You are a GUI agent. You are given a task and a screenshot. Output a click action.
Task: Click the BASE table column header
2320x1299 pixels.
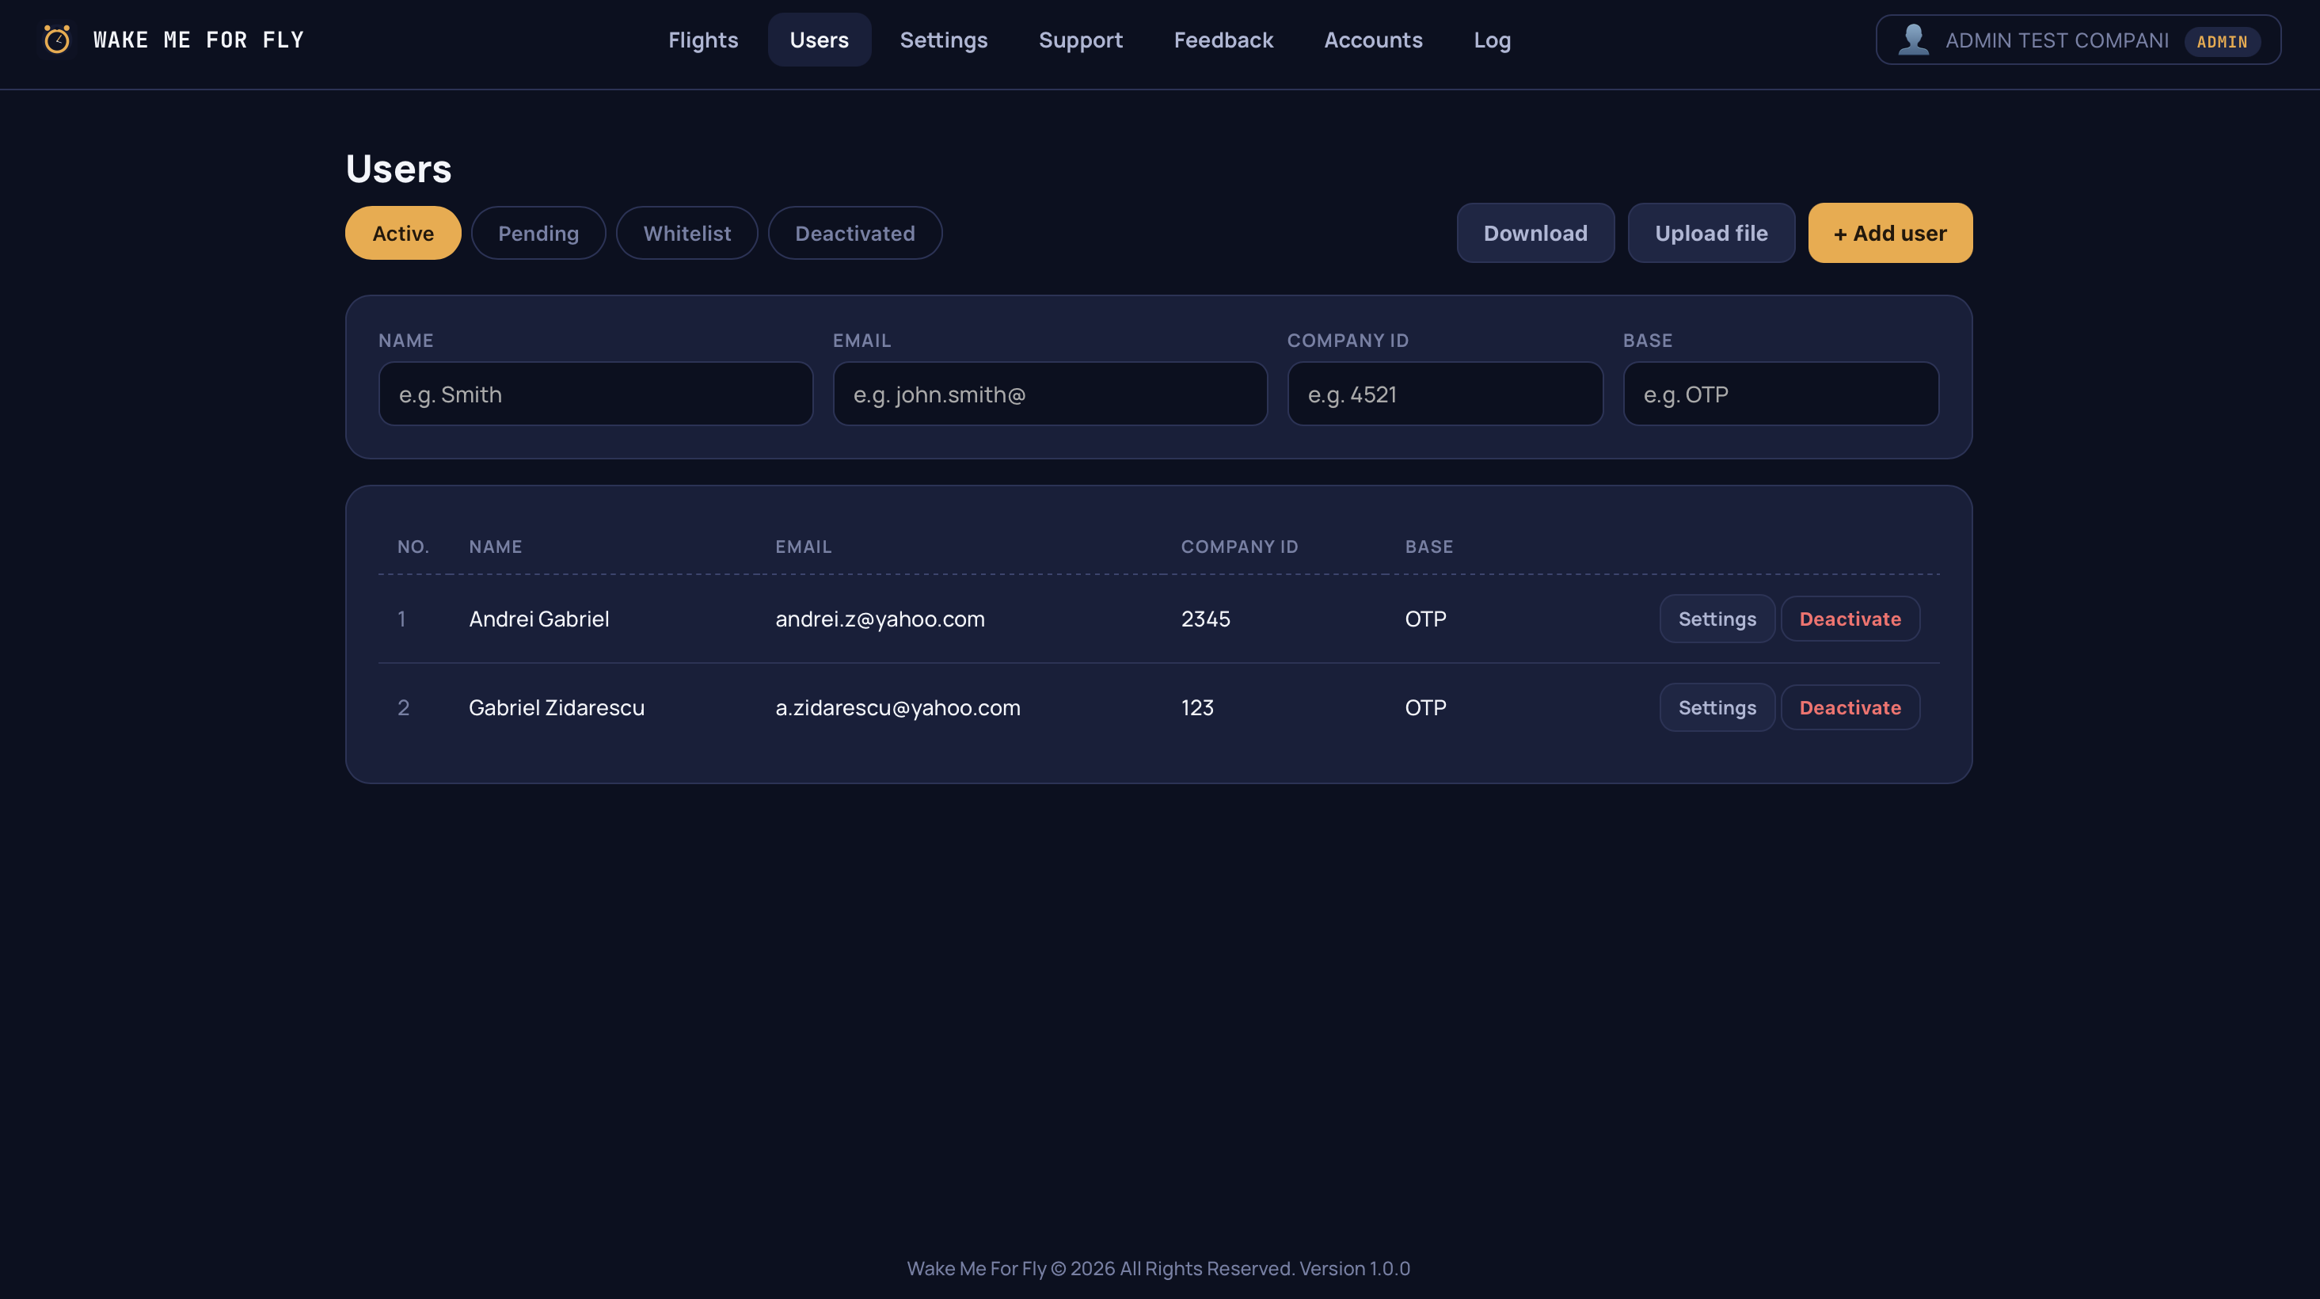coord(1428,547)
